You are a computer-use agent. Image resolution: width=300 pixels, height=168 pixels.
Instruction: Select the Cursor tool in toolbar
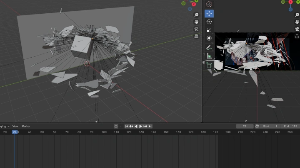coord(209,4)
